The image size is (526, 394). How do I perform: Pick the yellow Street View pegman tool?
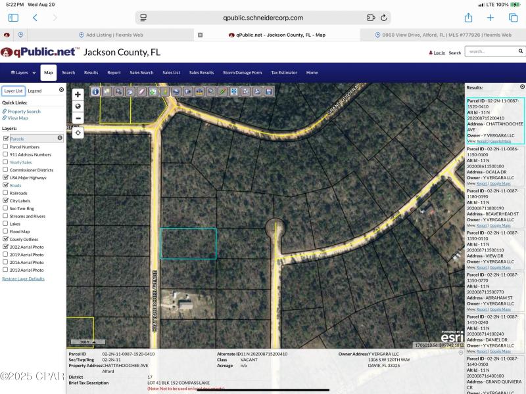(165, 91)
